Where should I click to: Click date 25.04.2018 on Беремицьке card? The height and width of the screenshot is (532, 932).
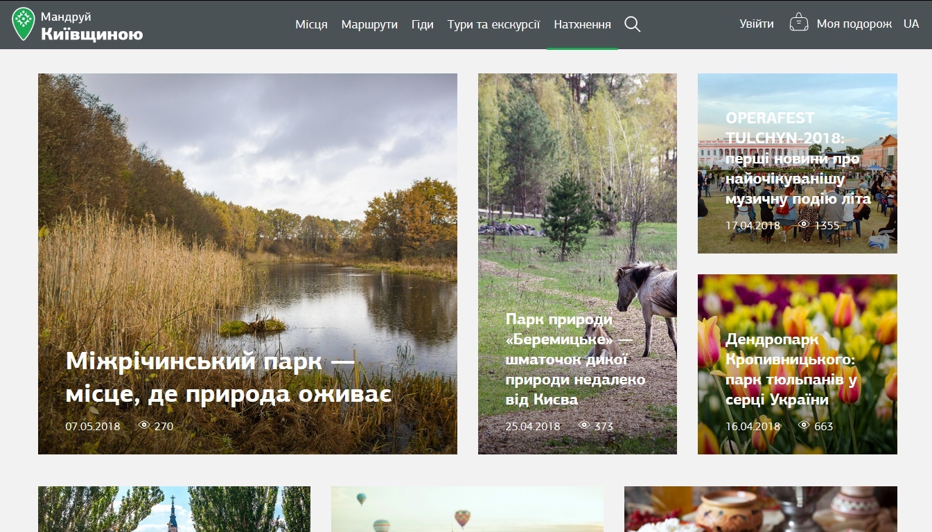533,426
